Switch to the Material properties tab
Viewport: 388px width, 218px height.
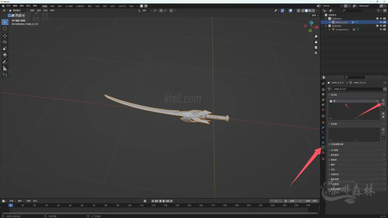click(324, 153)
